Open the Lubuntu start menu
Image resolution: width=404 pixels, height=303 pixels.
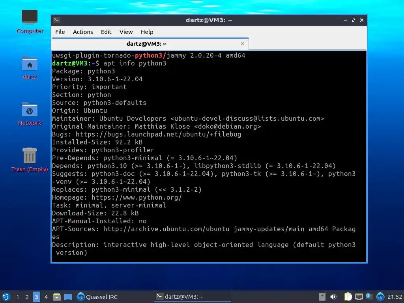pos(6,297)
